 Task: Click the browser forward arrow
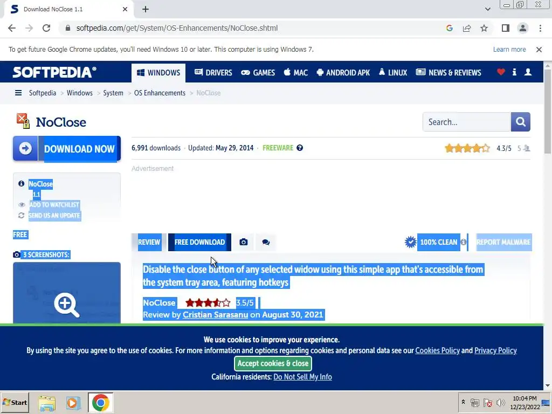coord(29,28)
